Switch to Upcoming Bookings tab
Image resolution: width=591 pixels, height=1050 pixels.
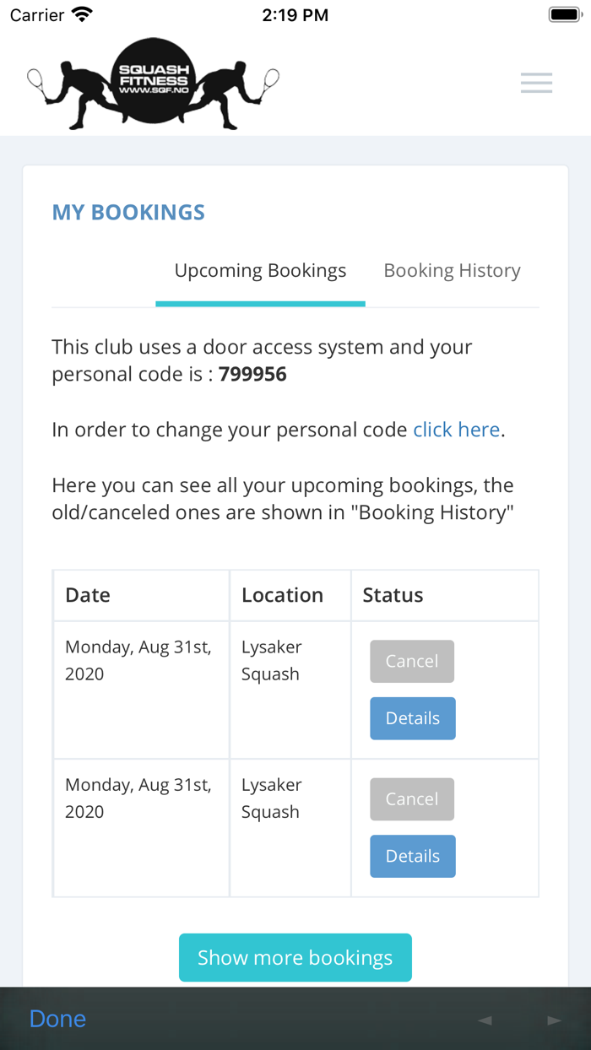tap(260, 271)
